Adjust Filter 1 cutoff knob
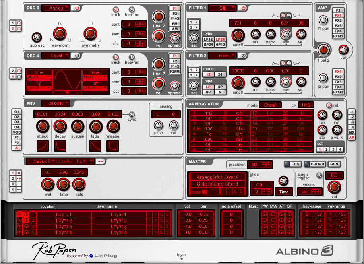The width and height of the screenshot is (364, 264). point(238,35)
